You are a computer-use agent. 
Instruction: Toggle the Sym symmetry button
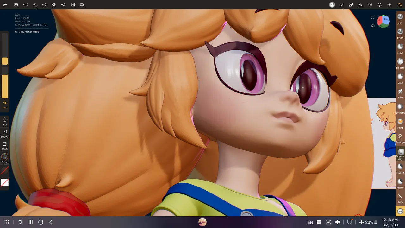coord(5,104)
